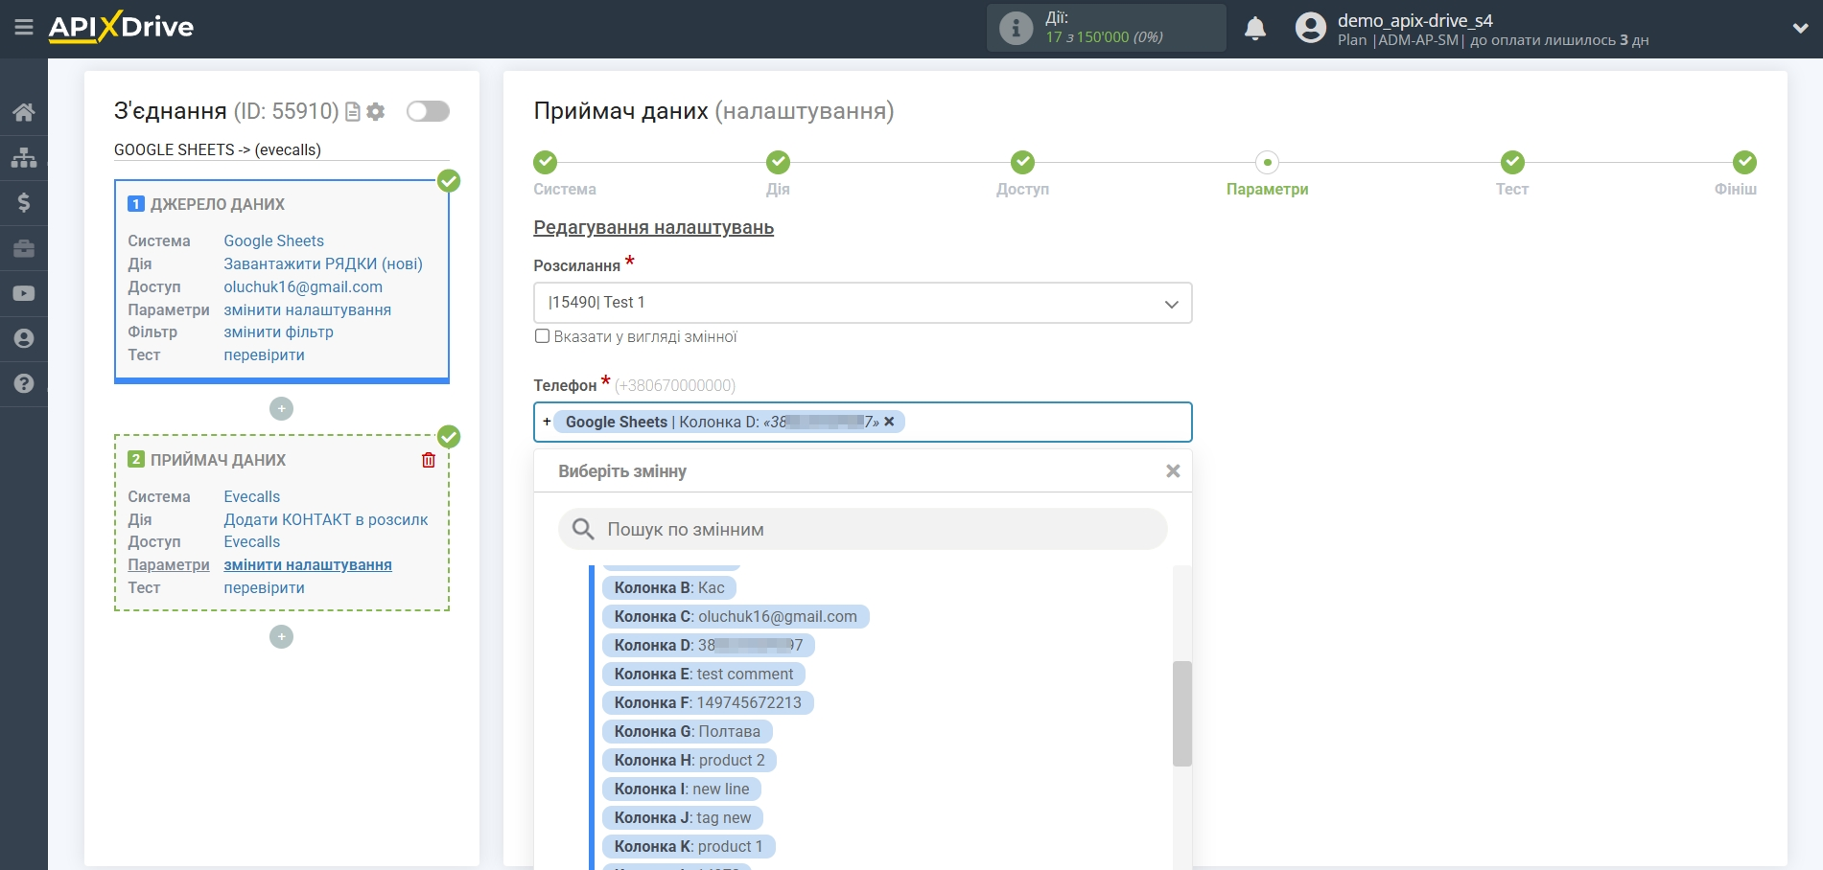
Task: Open the connections sitemap icon in sidebar
Action: tap(24, 157)
